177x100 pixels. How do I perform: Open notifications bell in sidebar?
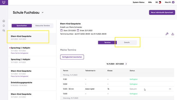point(4,26)
